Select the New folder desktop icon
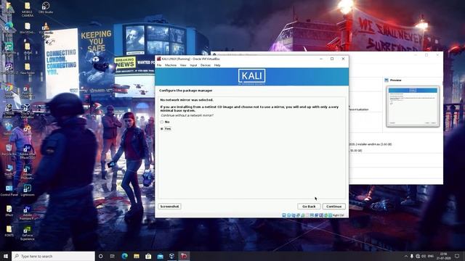Image resolution: width=465 pixels, height=261 pixels. click(x=28, y=68)
